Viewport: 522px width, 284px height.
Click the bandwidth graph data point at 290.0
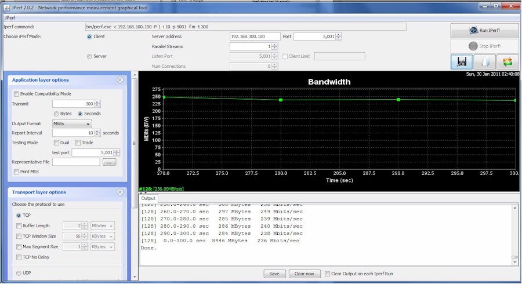tap(398, 100)
